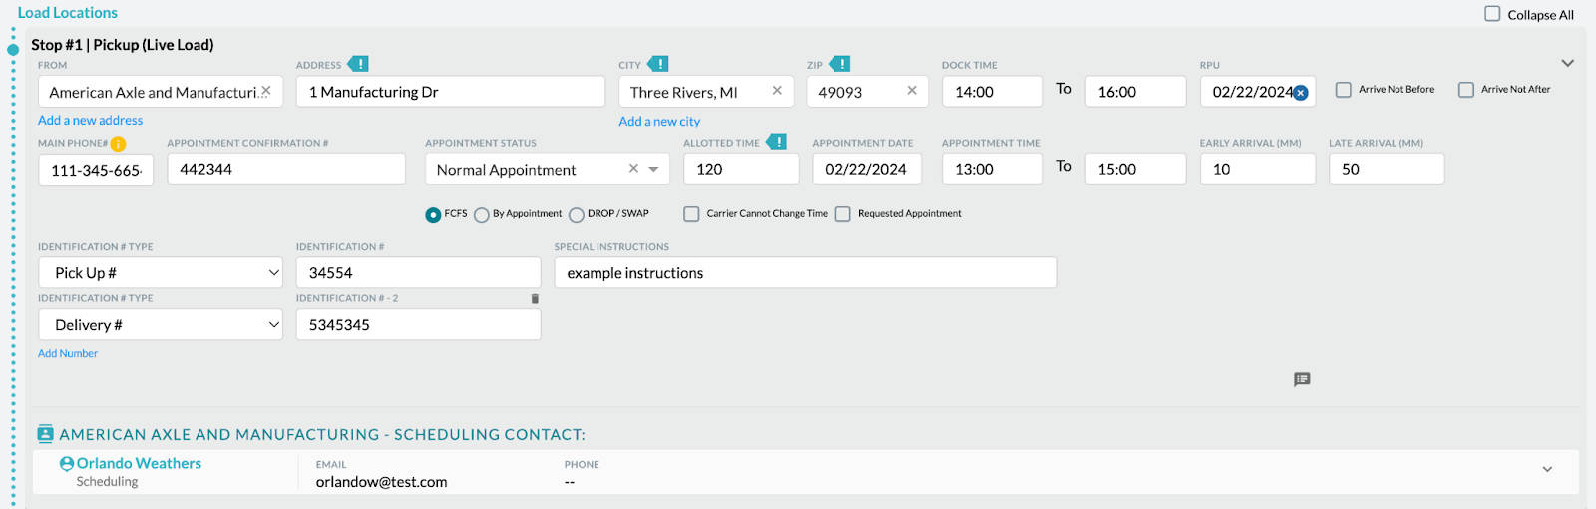This screenshot has height=509, width=1596.
Task: Clear the RPU date 02/22/2024
Action: 1301,93
